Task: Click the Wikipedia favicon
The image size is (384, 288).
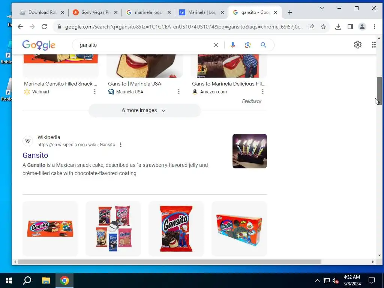Action: tap(28, 141)
